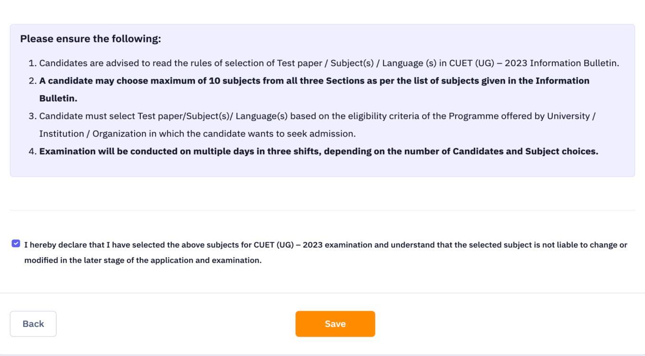Click 'modified in the later stage' declaration line
Screen dimensions: 645x356
pyautogui.click(x=143, y=261)
